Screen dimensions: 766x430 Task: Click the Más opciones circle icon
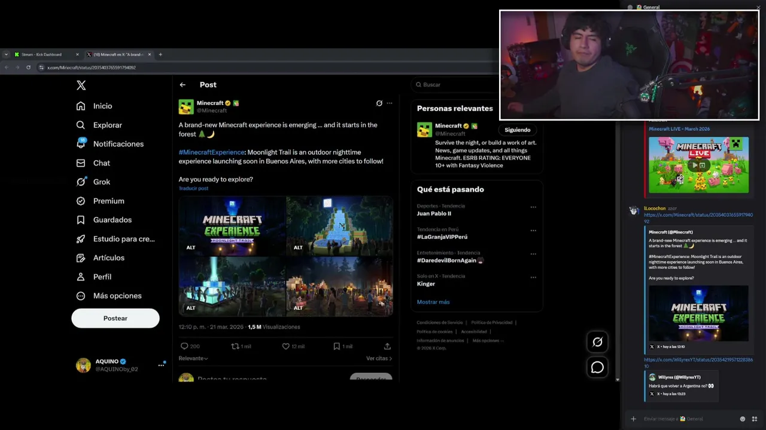81,296
